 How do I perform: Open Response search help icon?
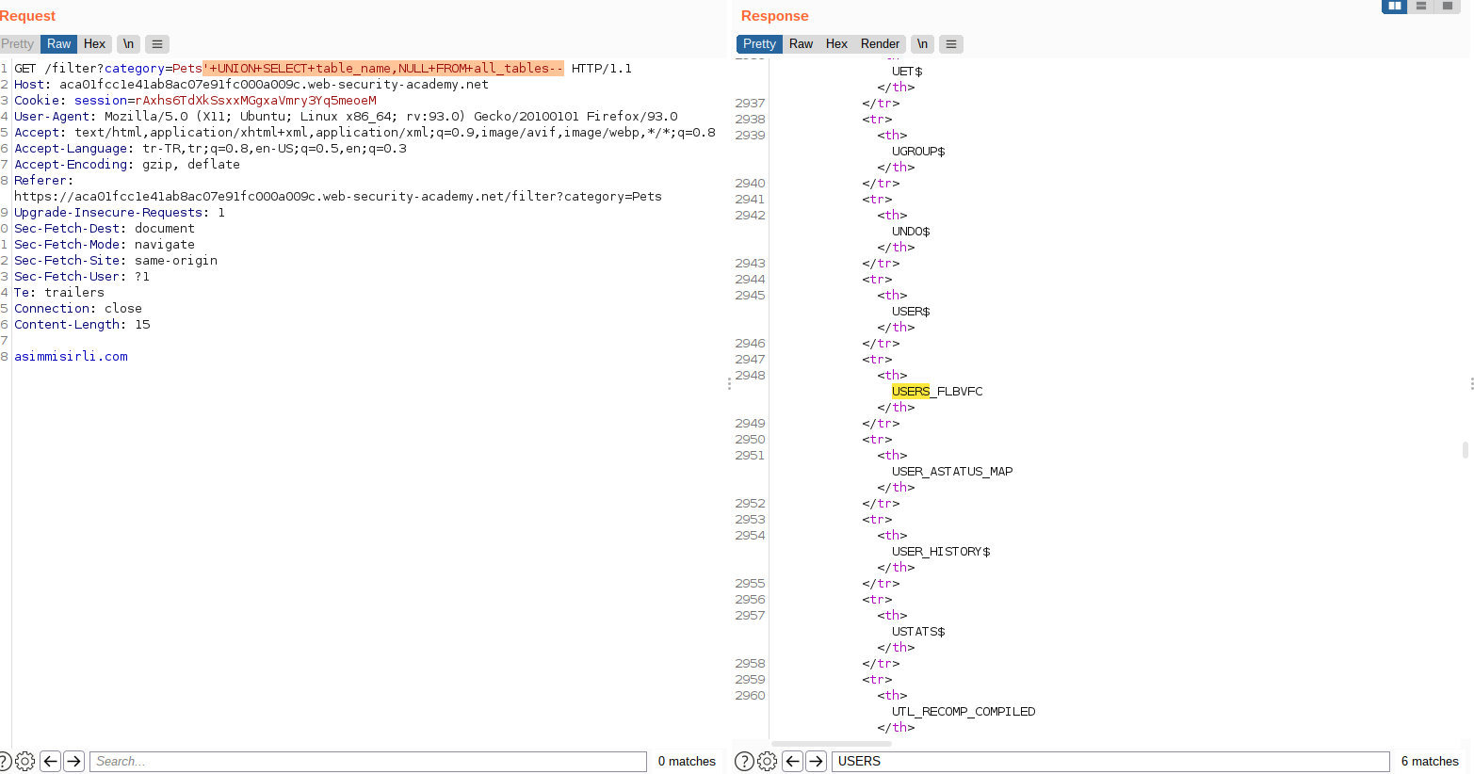pos(744,761)
